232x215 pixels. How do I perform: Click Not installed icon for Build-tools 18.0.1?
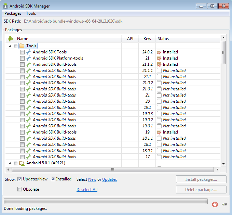(159, 151)
